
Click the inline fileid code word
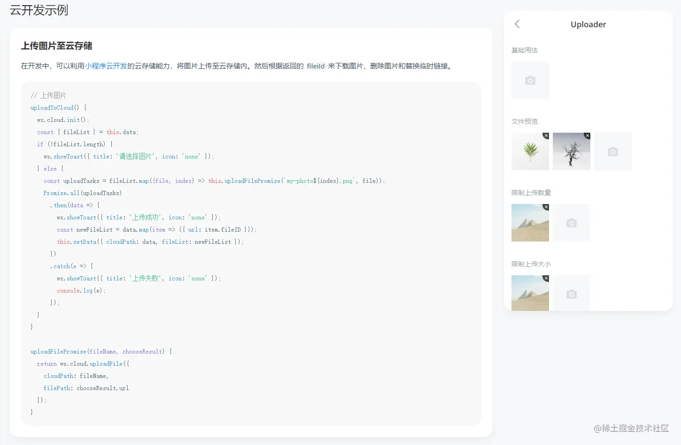tap(316, 66)
